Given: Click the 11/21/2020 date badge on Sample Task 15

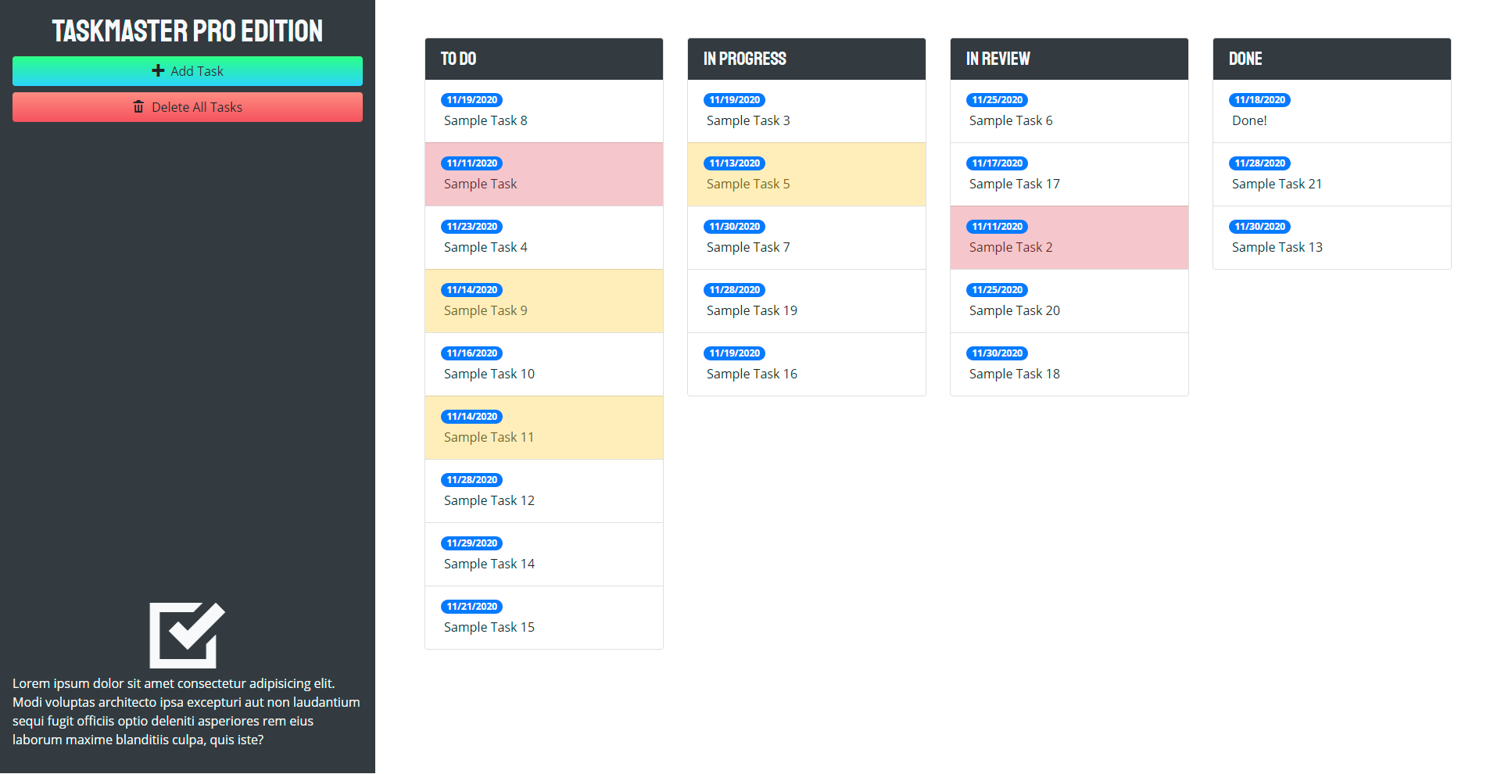Looking at the screenshot, I should (471, 606).
